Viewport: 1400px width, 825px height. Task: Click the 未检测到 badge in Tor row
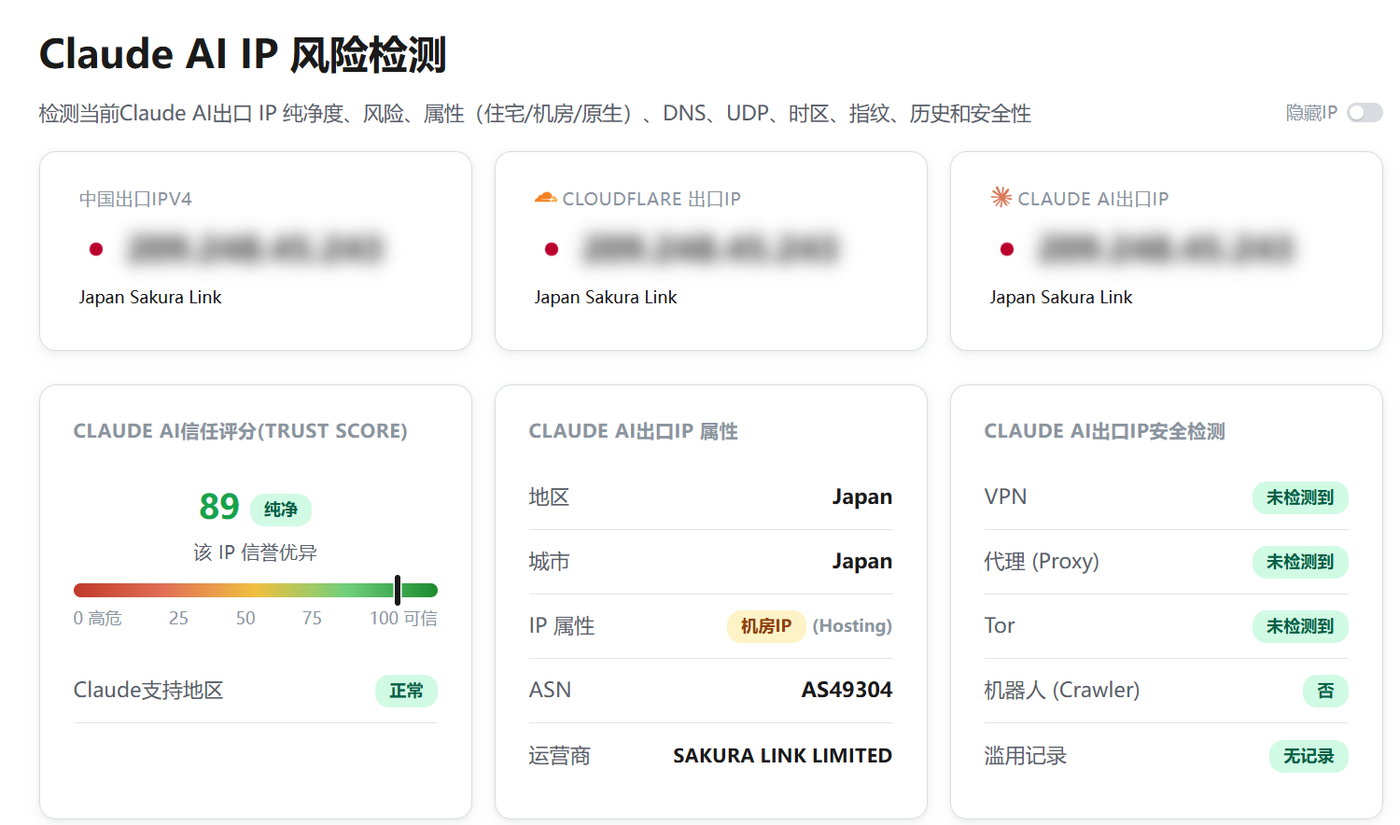[x=1300, y=626]
